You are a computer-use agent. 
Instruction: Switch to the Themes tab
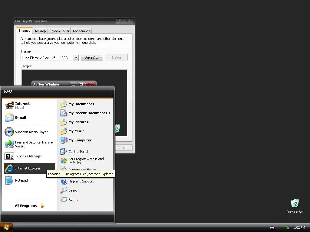pos(24,31)
